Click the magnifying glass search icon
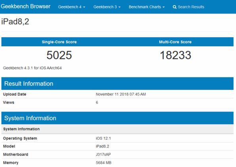 tap(175, 7)
